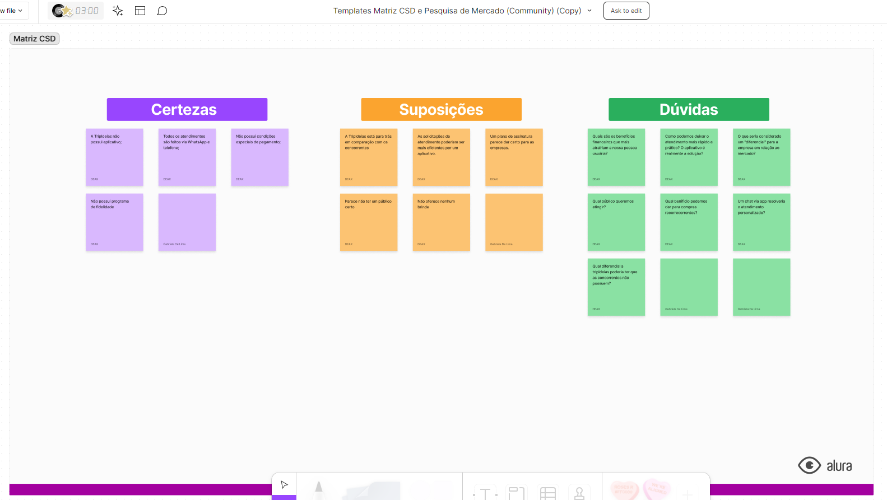Select sticky 'Não oferece nenhum brinde'

coord(442,222)
